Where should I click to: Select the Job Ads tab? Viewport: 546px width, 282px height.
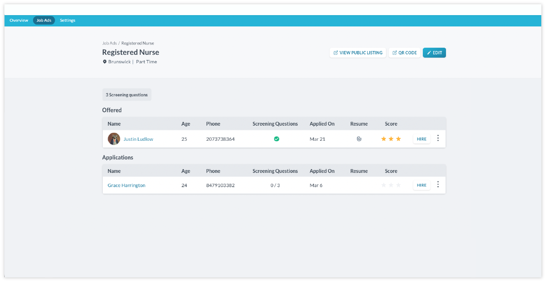click(x=44, y=20)
